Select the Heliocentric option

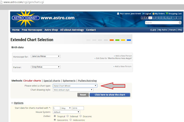71,120
